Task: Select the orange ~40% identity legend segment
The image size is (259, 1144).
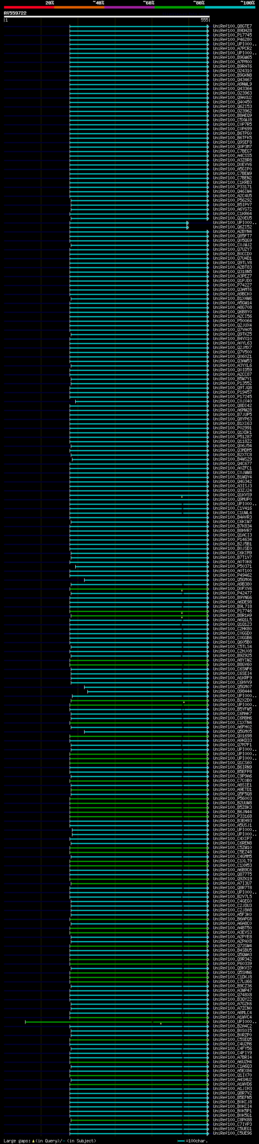Action: point(79,7)
